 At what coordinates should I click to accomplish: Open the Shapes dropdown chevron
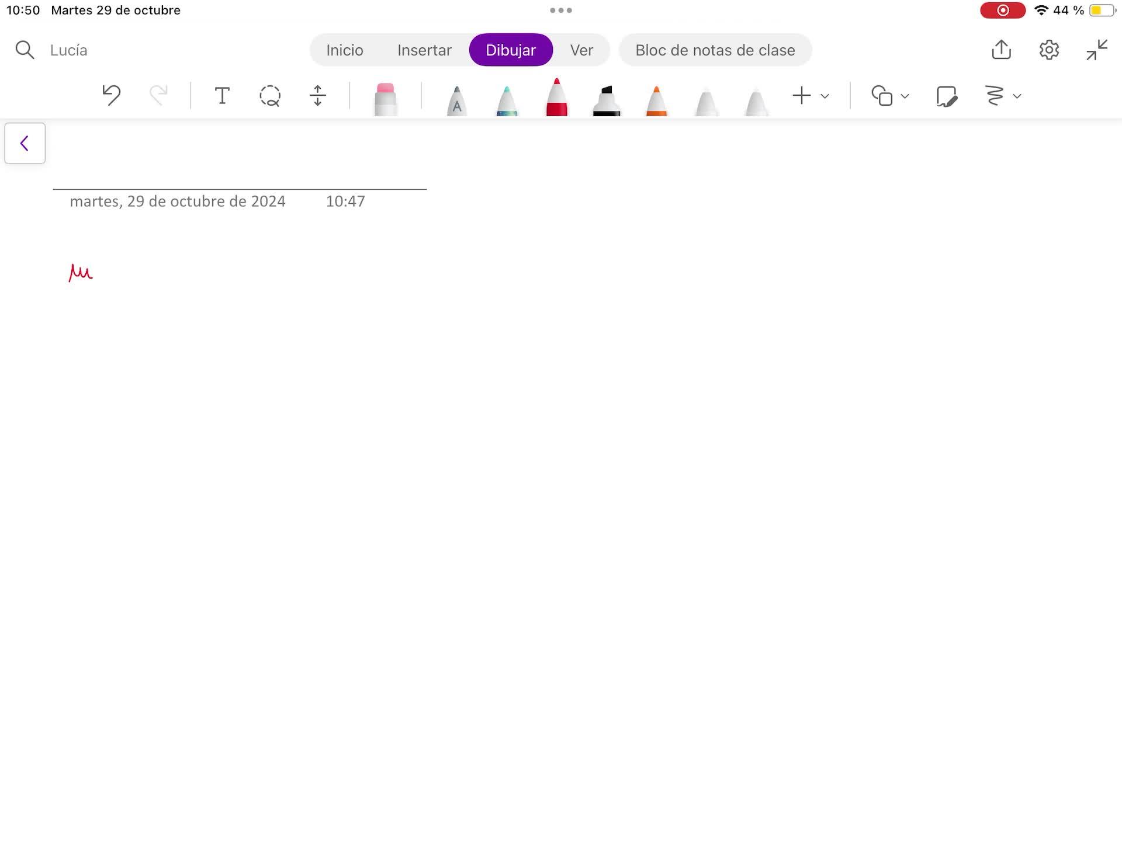[905, 96]
